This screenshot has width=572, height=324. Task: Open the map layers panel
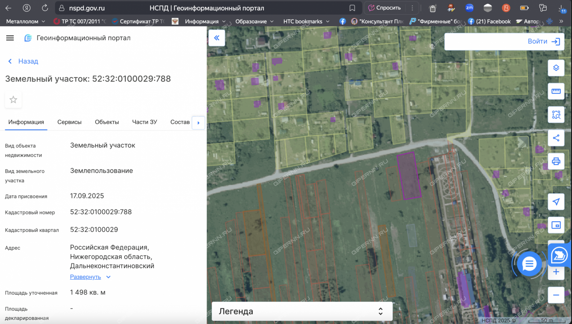click(556, 68)
